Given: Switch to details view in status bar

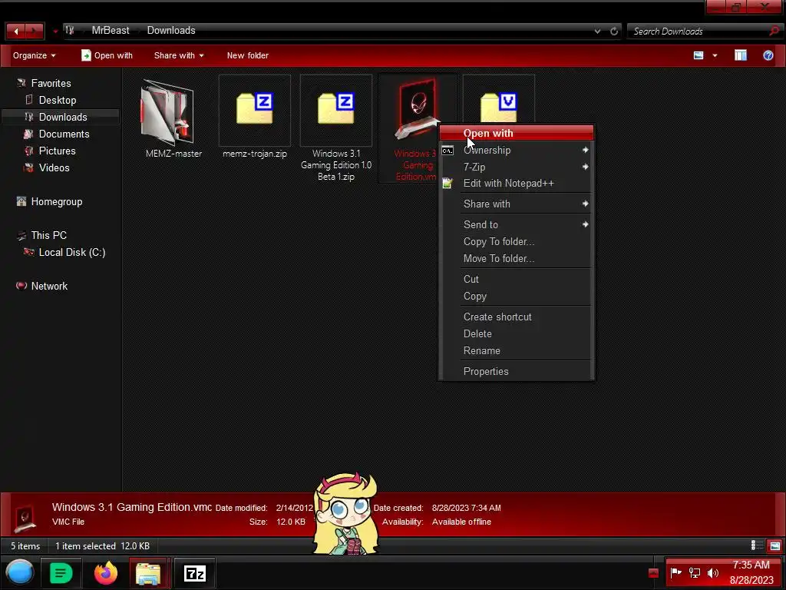Looking at the screenshot, I should [756, 545].
